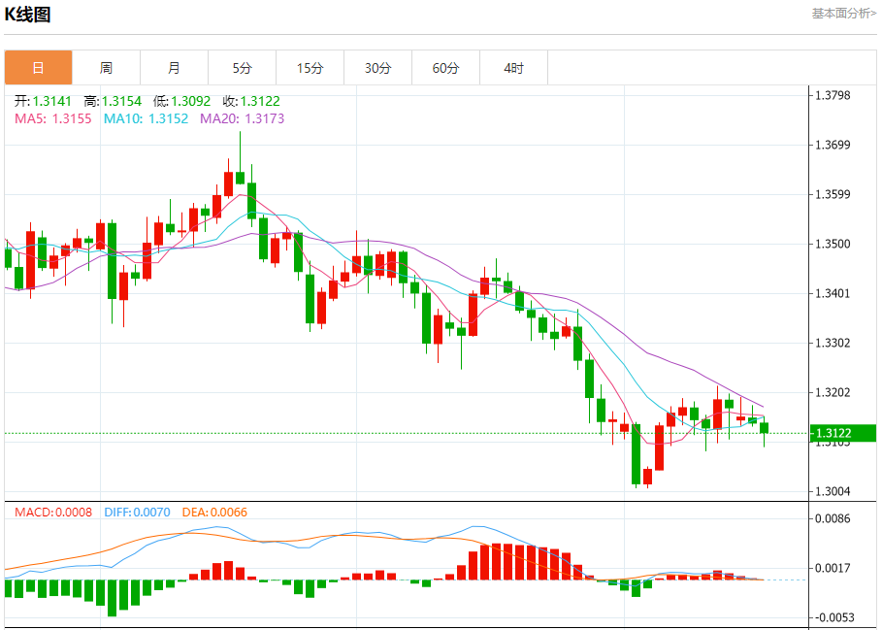The image size is (882, 630).
Task: Click the 1.3599 price axis label
Action: coord(833,194)
